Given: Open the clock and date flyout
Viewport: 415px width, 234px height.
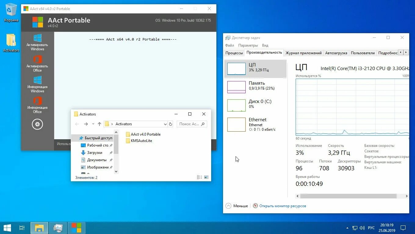Looking at the screenshot, I should tap(386, 228).
